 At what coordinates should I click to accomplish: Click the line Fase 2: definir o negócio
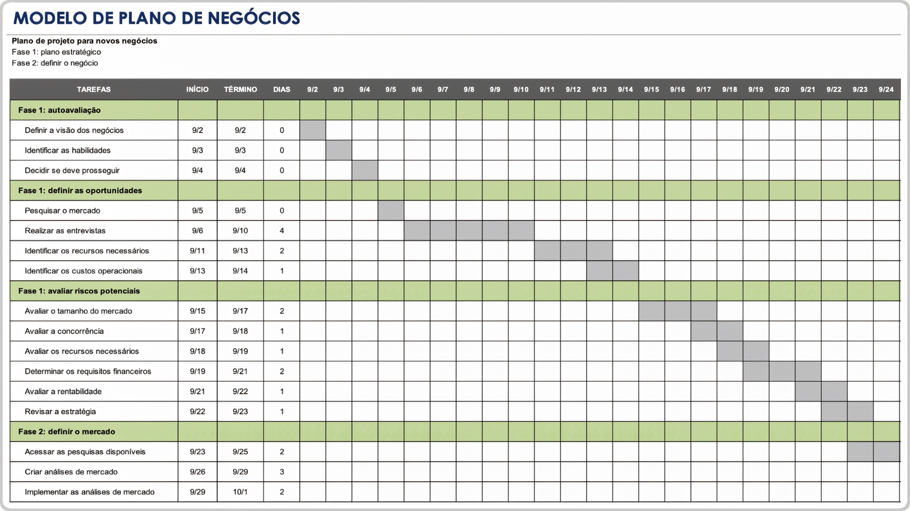(55, 63)
